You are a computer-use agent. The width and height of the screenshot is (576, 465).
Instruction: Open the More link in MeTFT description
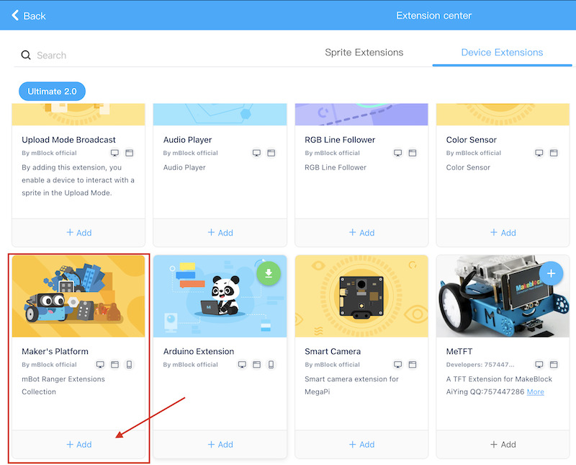click(x=535, y=391)
